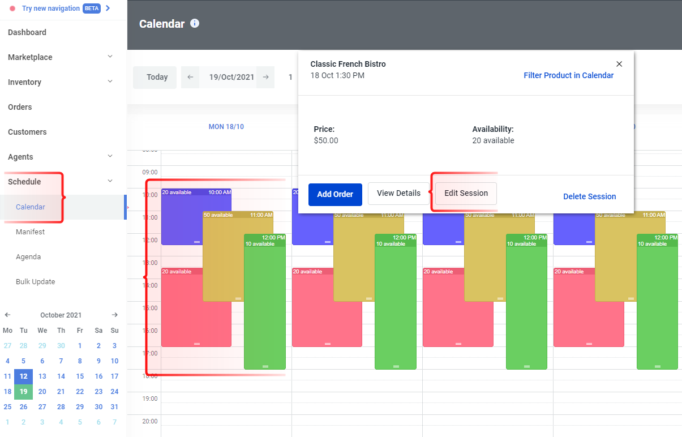This screenshot has width=682, height=437.
Task: Click the previous day arrow beside the date
Action: 190,77
